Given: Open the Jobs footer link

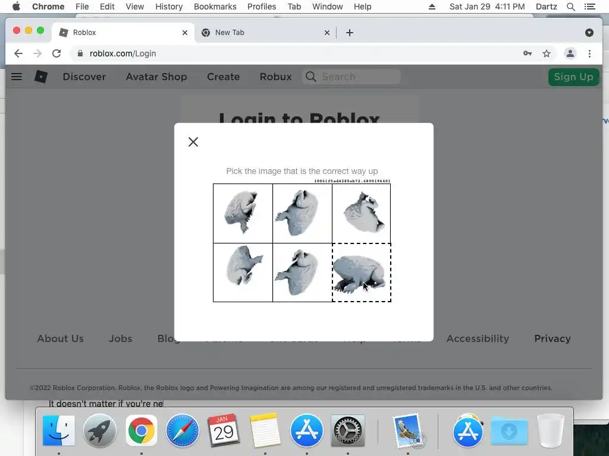Looking at the screenshot, I should pyautogui.click(x=120, y=338).
